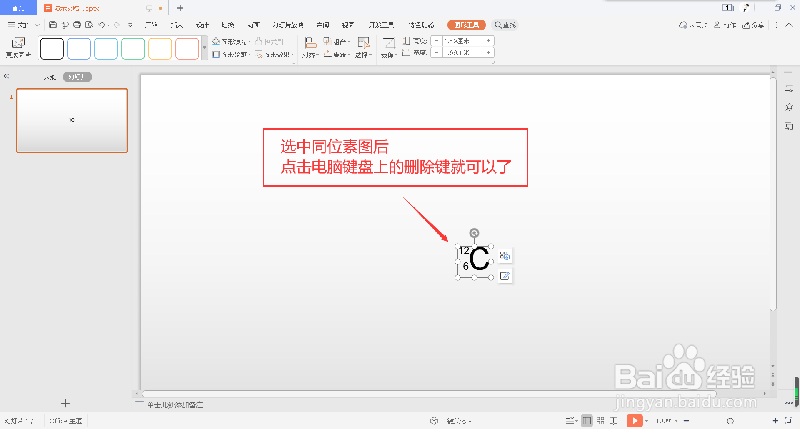Select the black outline shape style swatch

(x=52, y=48)
